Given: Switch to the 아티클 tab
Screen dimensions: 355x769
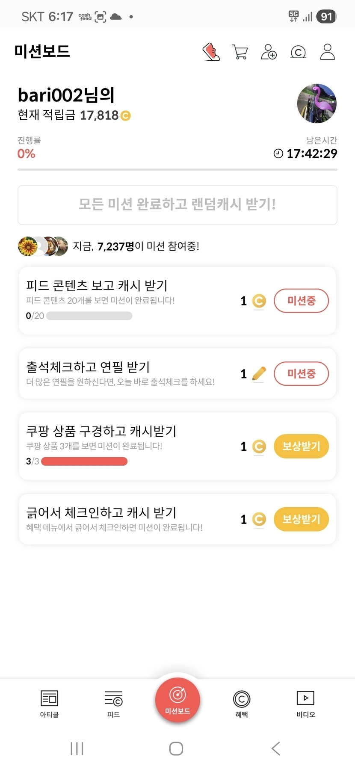Looking at the screenshot, I should [x=49, y=704].
